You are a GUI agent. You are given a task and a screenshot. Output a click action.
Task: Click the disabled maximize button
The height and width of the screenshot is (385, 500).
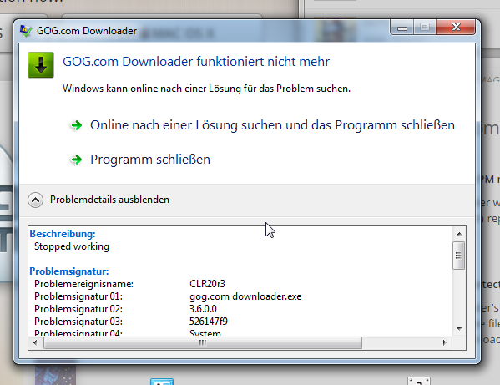point(425,27)
